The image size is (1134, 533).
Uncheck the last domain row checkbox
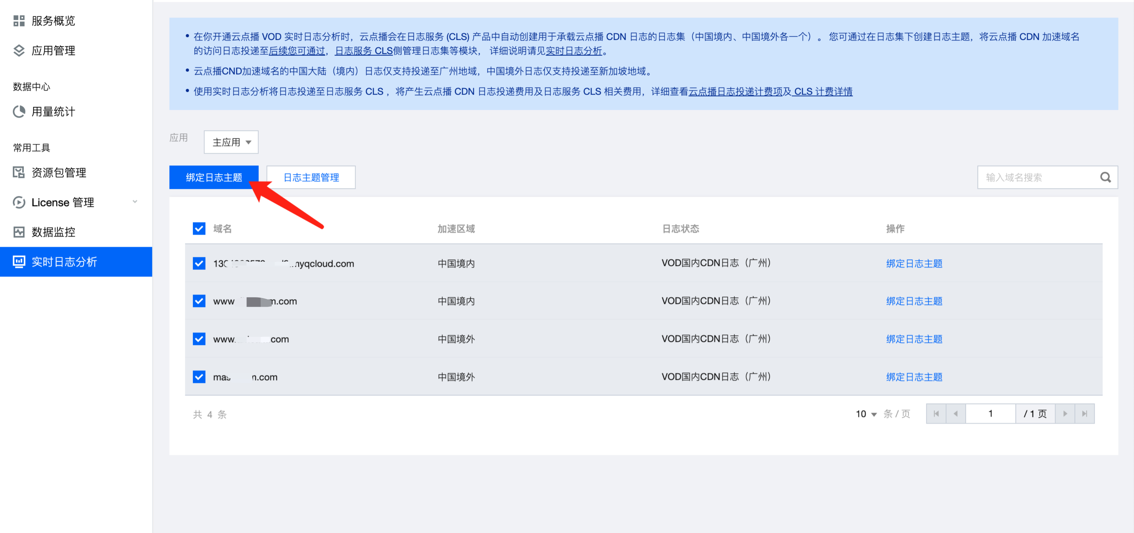(199, 377)
